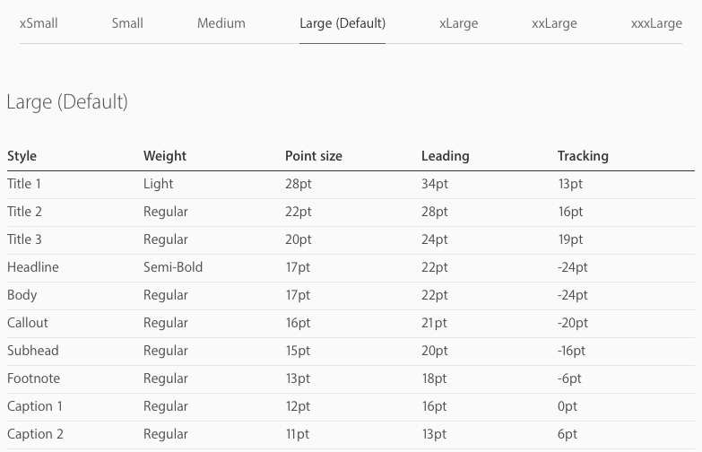Select the Headline style cell
The image size is (702, 452).
pyautogui.click(x=33, y=267)
